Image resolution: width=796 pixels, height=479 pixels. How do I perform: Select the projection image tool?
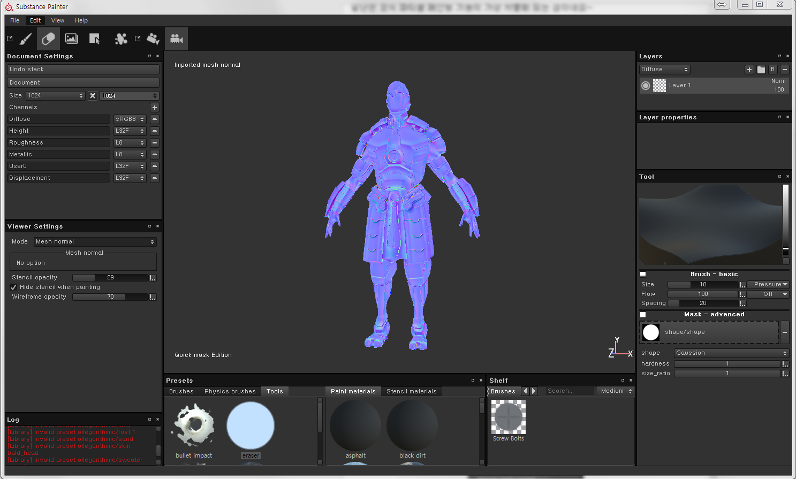tap(71, 39)
